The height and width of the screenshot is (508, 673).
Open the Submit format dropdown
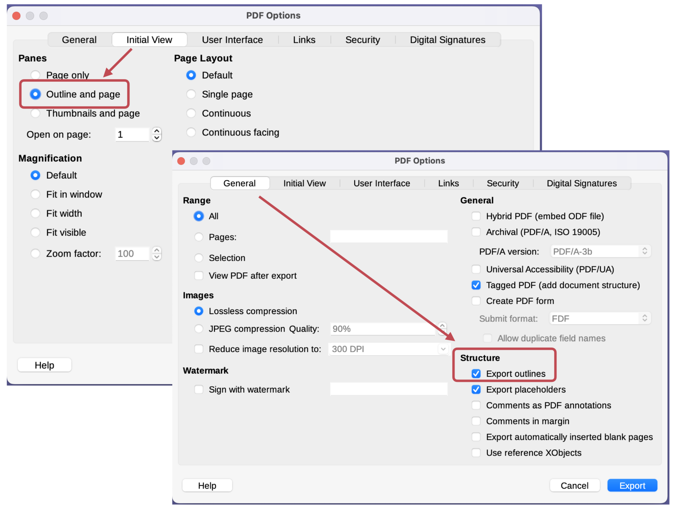tap(601, 318)
